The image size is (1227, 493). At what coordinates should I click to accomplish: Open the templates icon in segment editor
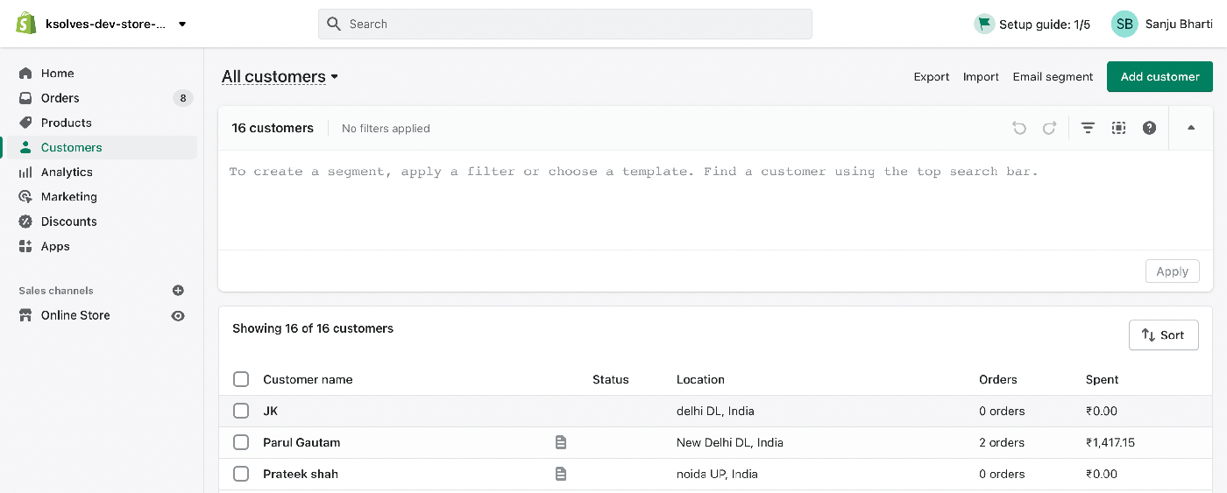pos(1118,128)
